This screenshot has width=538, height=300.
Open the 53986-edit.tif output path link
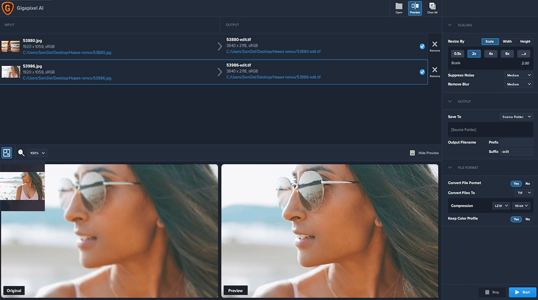(273, 77)
